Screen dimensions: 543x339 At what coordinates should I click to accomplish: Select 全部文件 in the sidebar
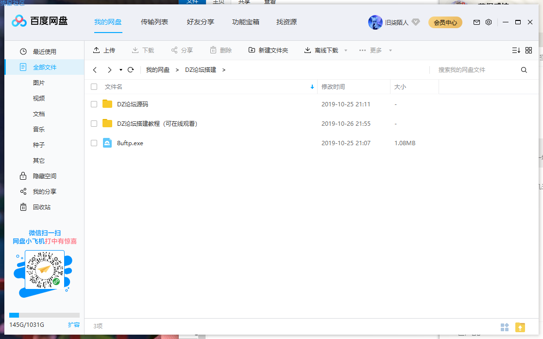(44, 67)
